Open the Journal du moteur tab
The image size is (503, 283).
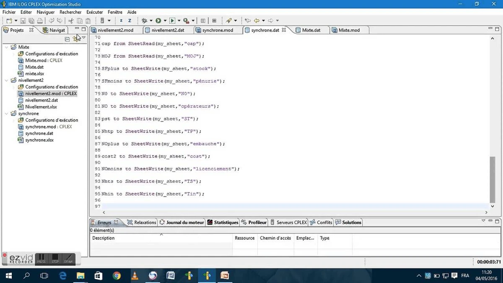tap(182, 222)
